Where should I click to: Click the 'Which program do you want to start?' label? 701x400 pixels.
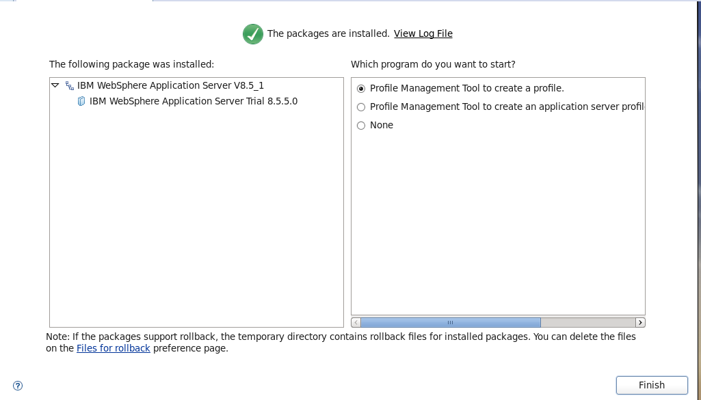point(433,64)
